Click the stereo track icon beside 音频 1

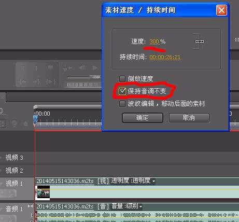coord(30,206)
